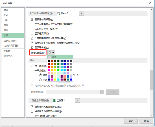Toggle 启用多线程计算 checkbox

tap(32, 66)
